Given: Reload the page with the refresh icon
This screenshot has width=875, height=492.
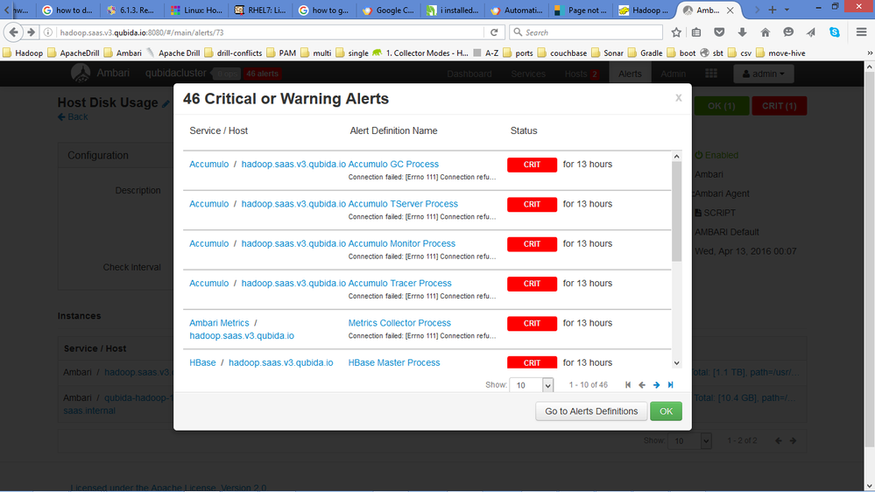Looking at the screenshot, I should point(494,32).
